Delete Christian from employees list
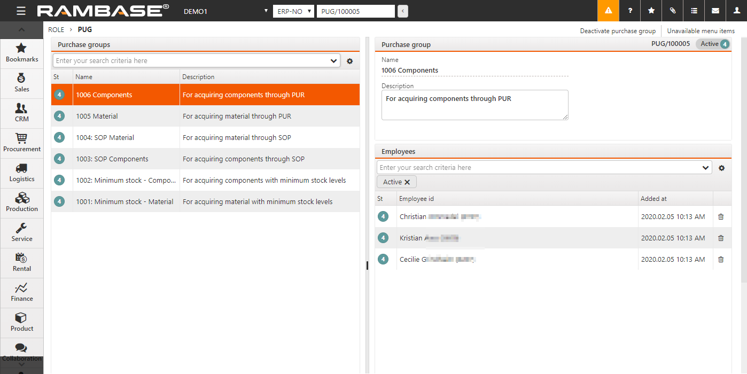 [x=721, y=217]
